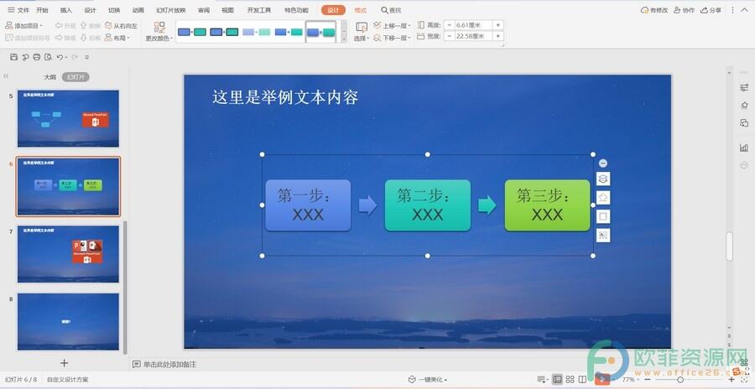Click the layers icon beside the diagram
This screenshot has width=755, height=389.
point(603,179)
